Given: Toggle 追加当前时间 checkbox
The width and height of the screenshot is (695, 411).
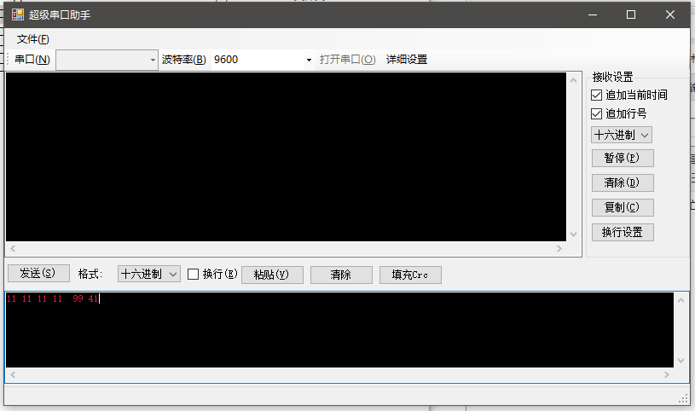Looking at the screenshot, I should (597, 95).
